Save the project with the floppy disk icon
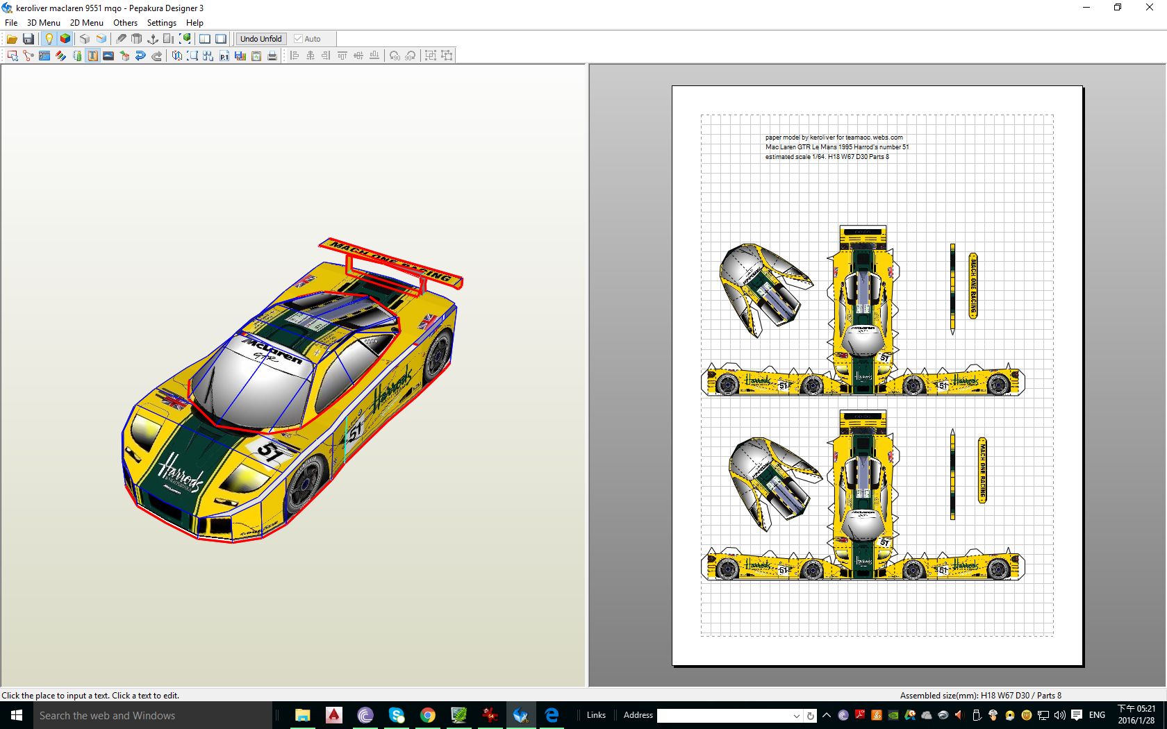 tap(28, 39)
